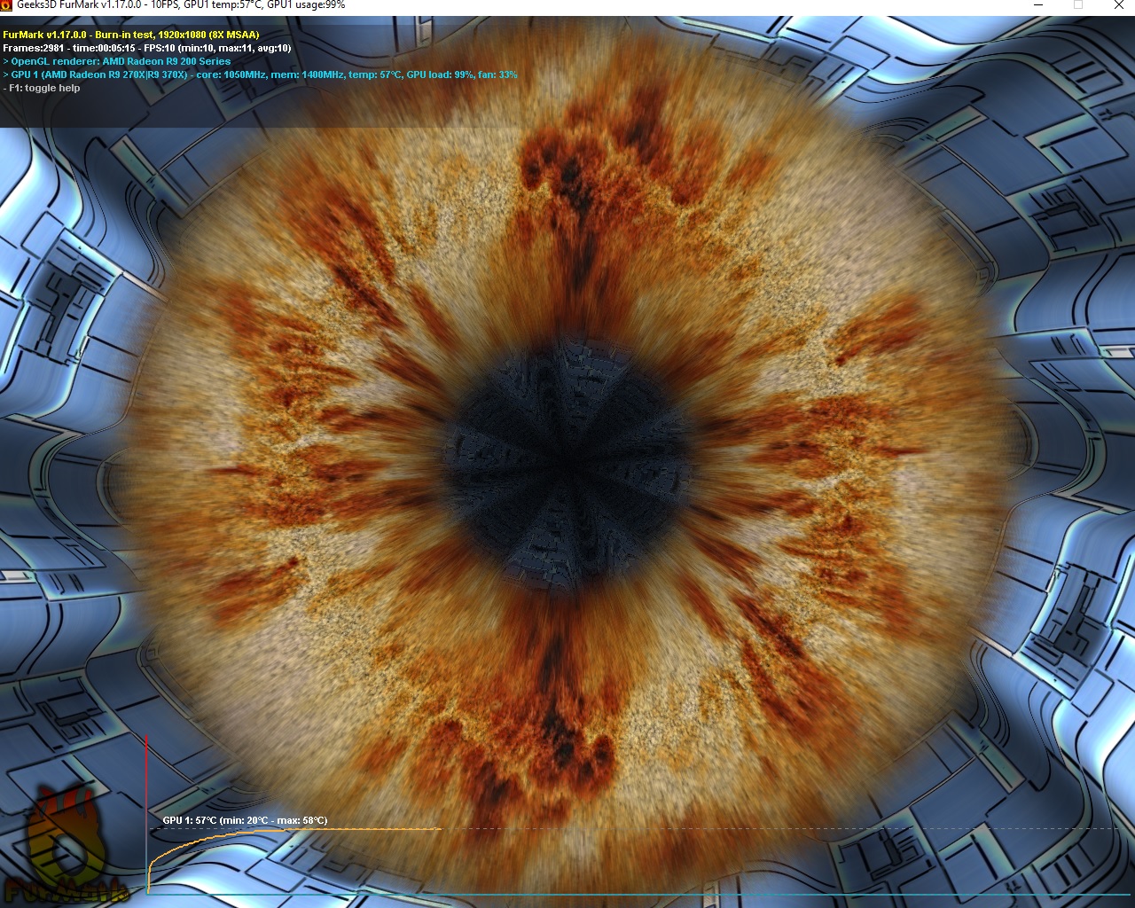Minimize the FurMark burn-in window
Viewport: 1135px width, 908px height.
click(1037, 4)
